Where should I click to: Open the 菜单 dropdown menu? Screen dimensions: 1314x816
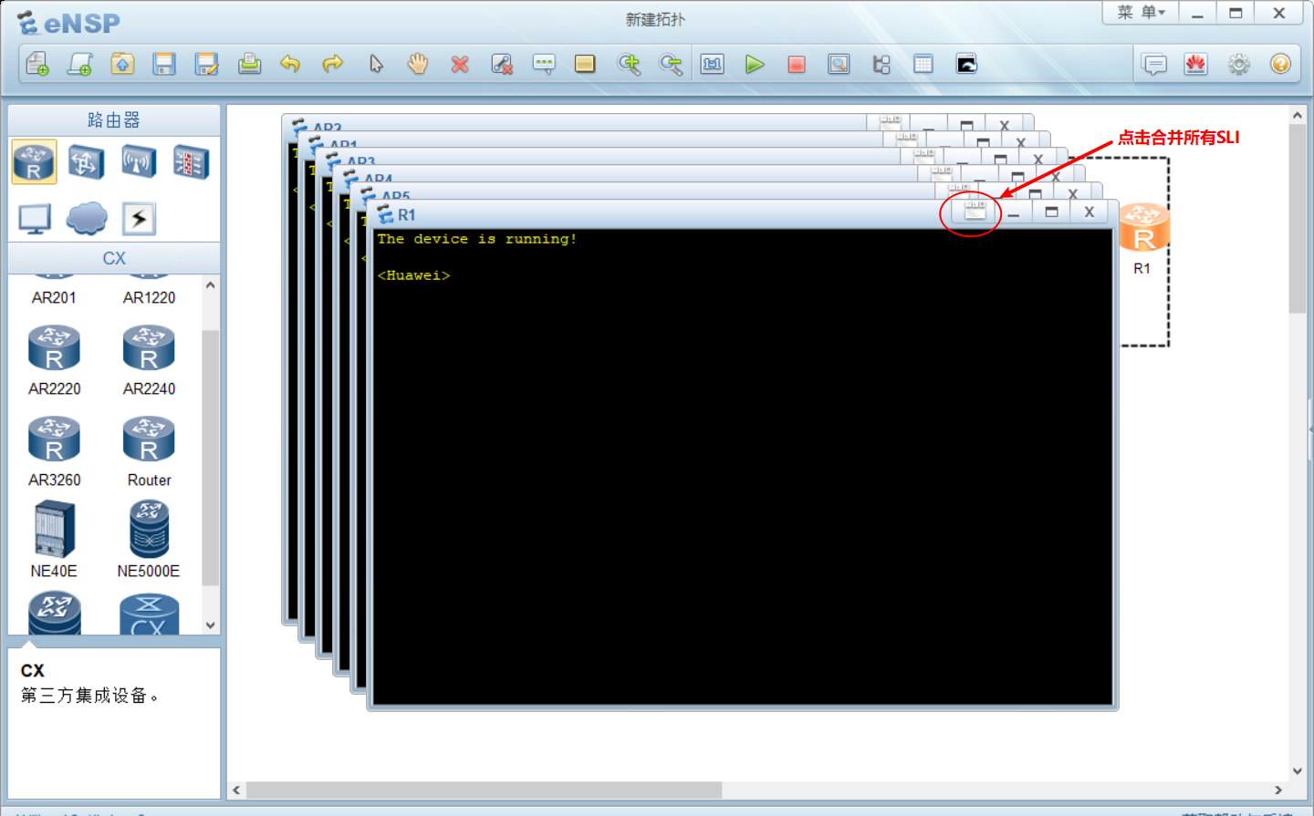[x=1141, y=13]
